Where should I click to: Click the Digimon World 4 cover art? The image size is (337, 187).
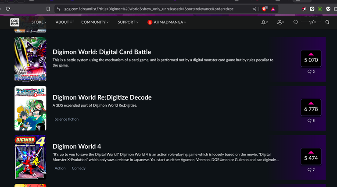point(30,157)
